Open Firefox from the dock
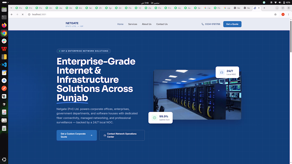292x164 pixels. [x=4, y=25]
